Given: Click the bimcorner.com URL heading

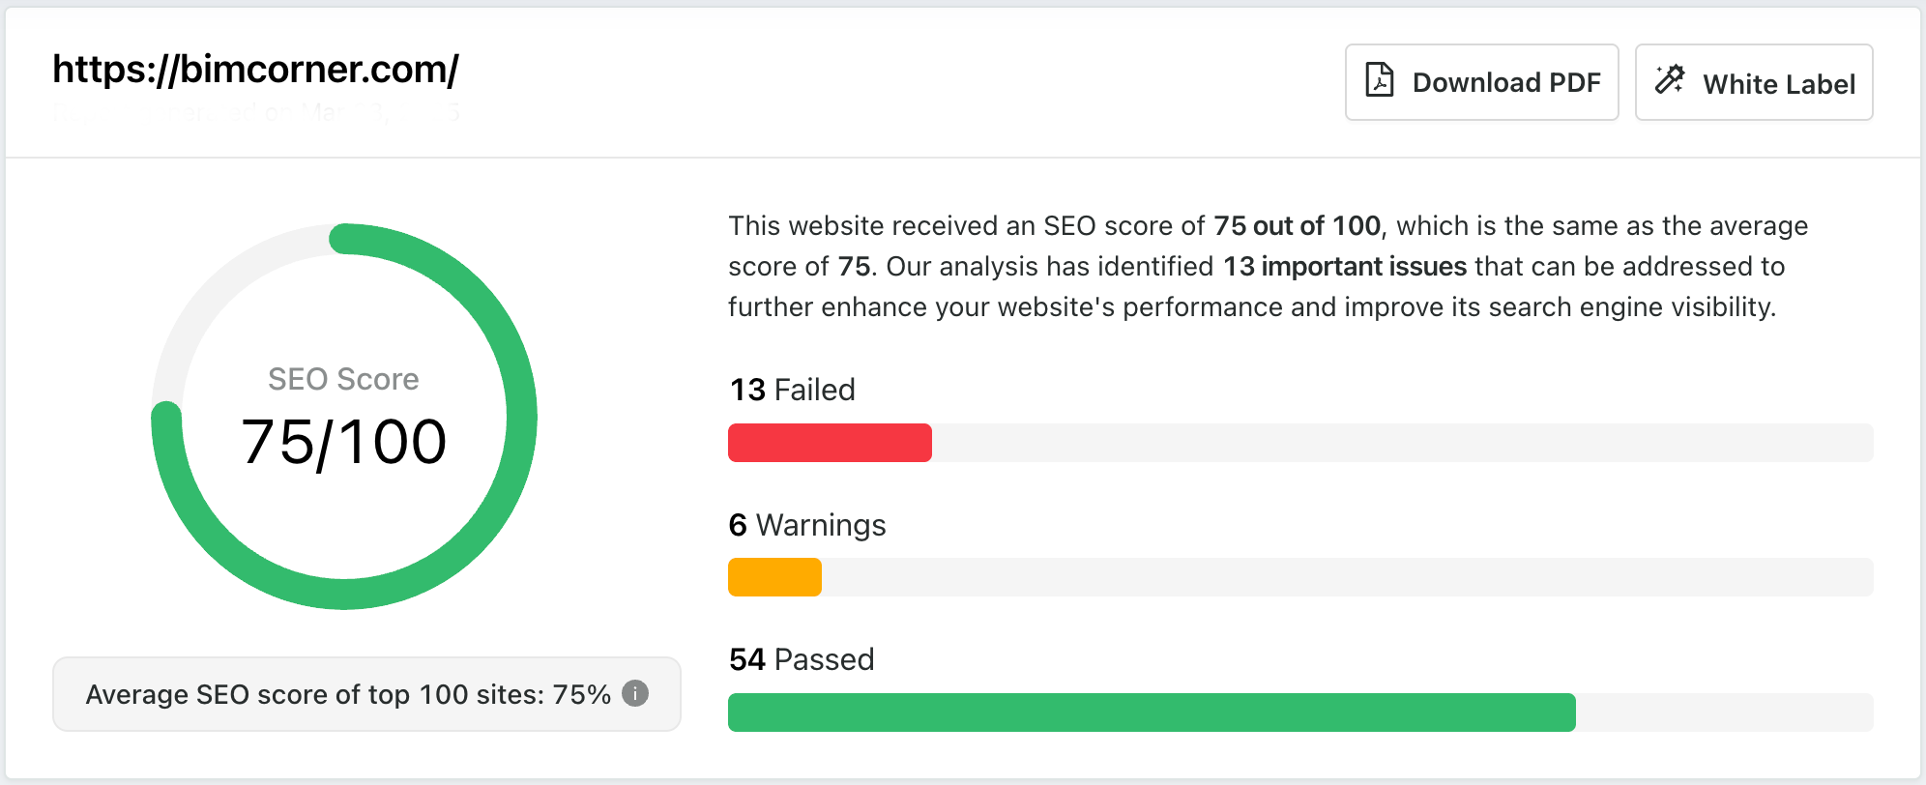Looking at the screenshot, I should [x=255, y=69].
